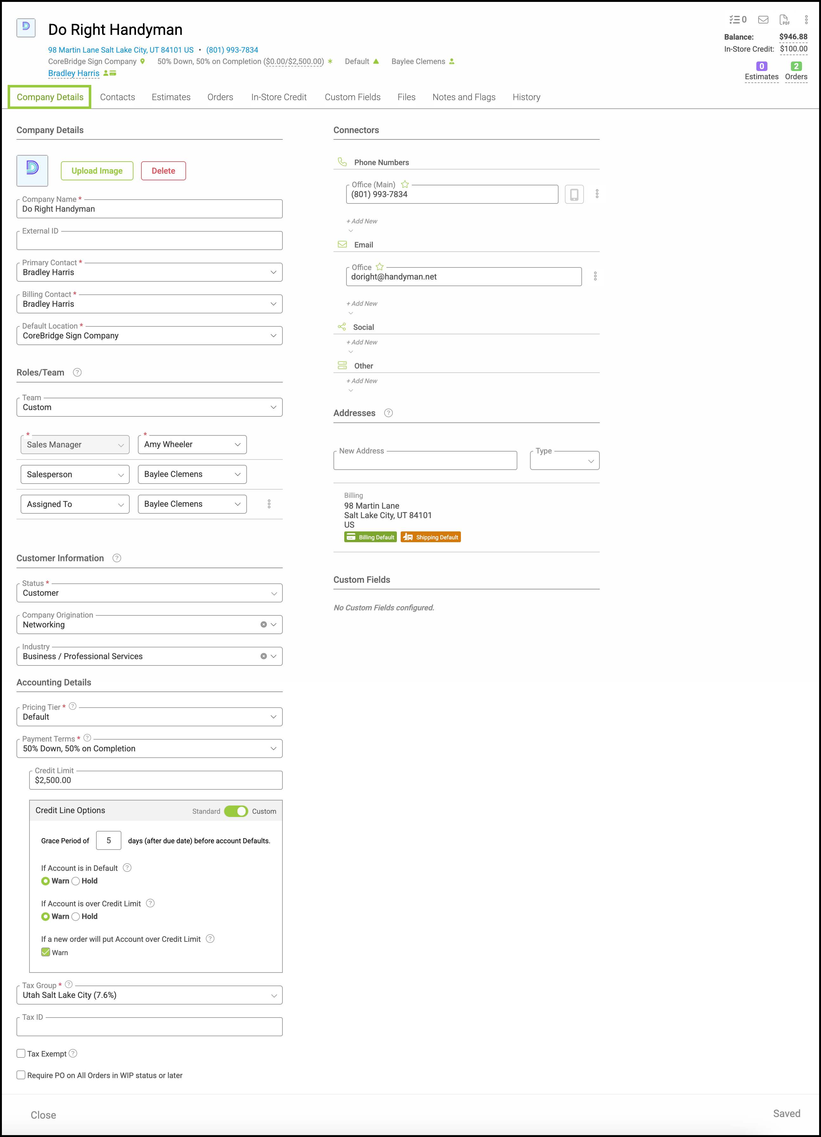This screenshot has height=1137, width=821.
Task: Click the envelope email icon in header
Action: point(763,20)
